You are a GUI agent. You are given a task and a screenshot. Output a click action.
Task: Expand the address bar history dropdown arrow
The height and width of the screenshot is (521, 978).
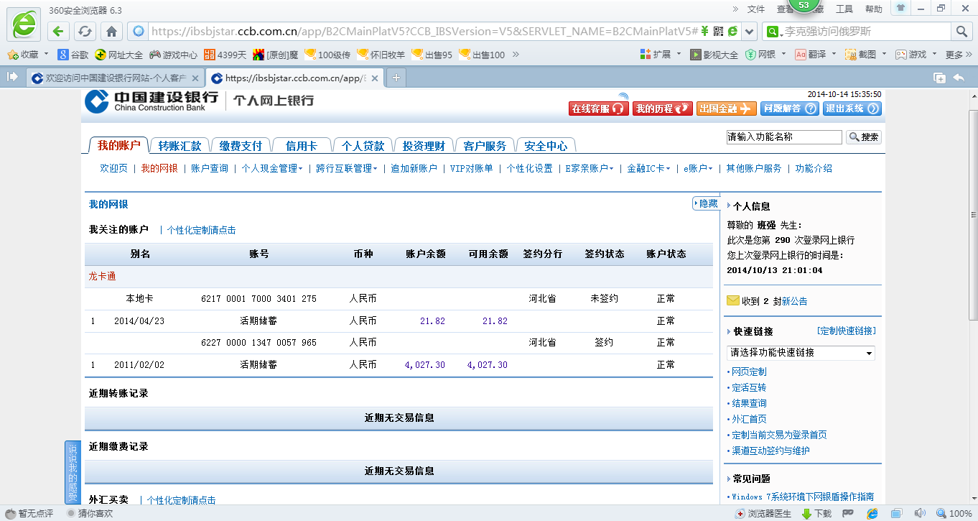[750, 31]
